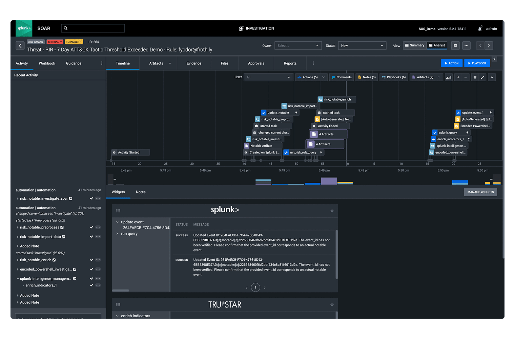Open the notifications bell icon

pos(480,29)
